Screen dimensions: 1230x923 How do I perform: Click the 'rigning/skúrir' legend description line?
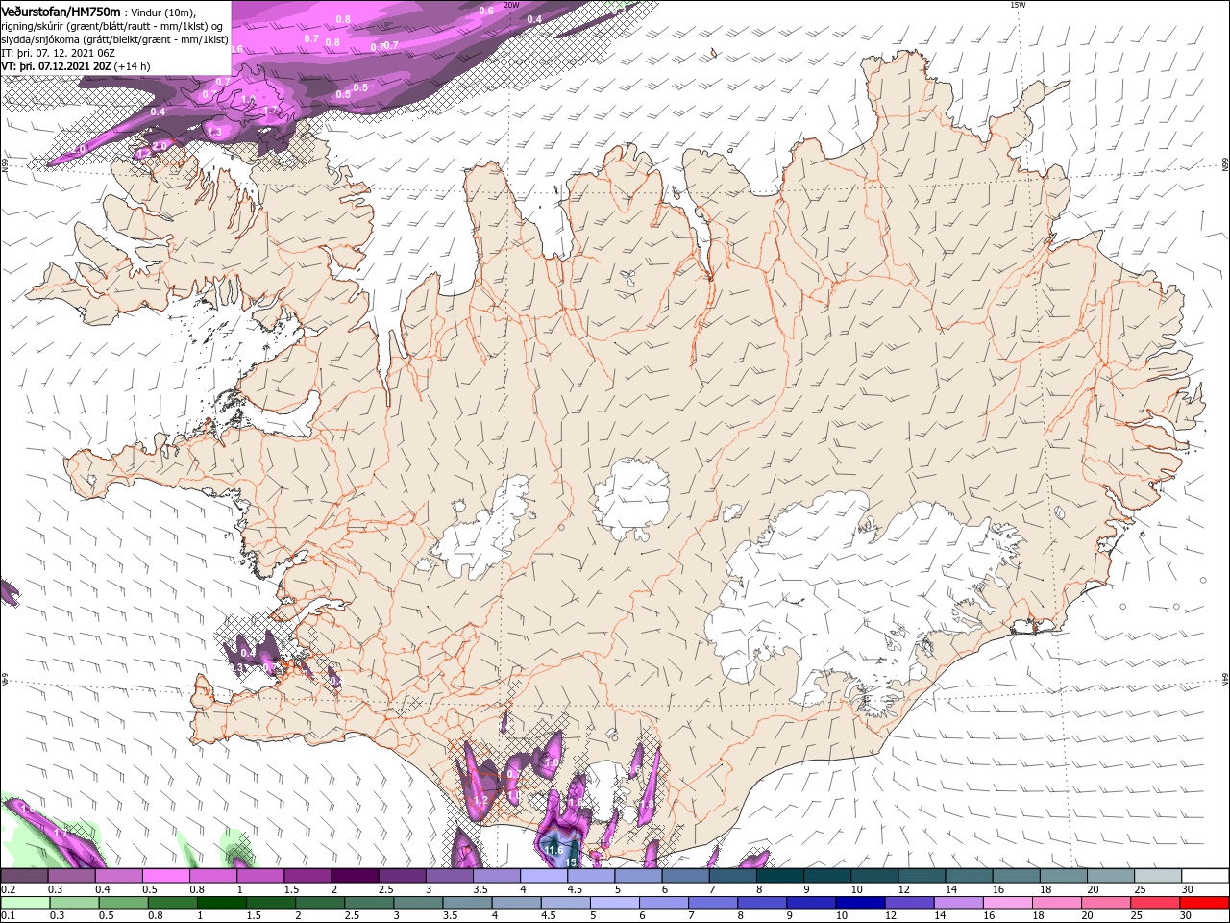[111, 26]
